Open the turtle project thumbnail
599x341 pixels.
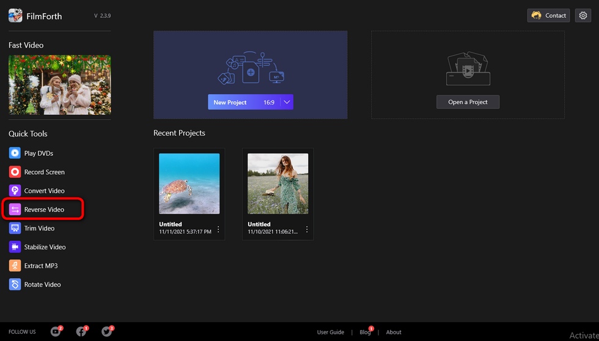tap(189, 184)
